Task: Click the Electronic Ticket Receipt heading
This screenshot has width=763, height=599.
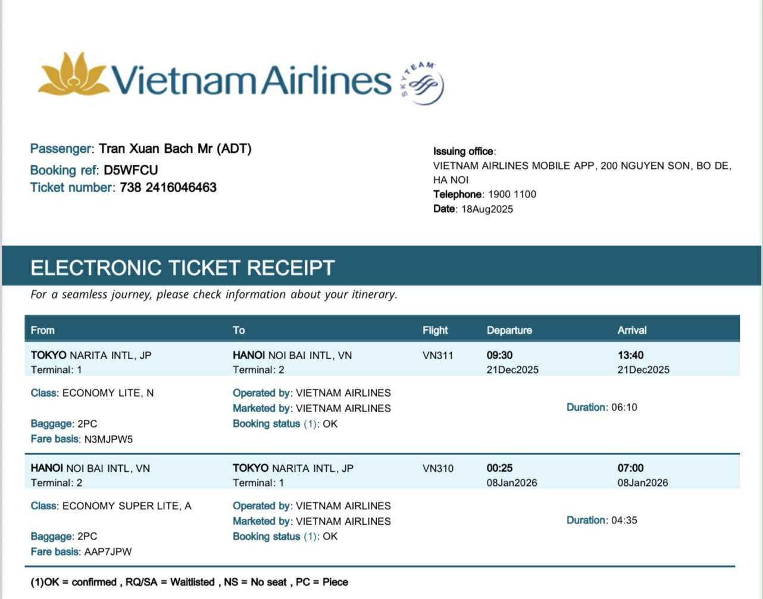Action: [183, 268]
